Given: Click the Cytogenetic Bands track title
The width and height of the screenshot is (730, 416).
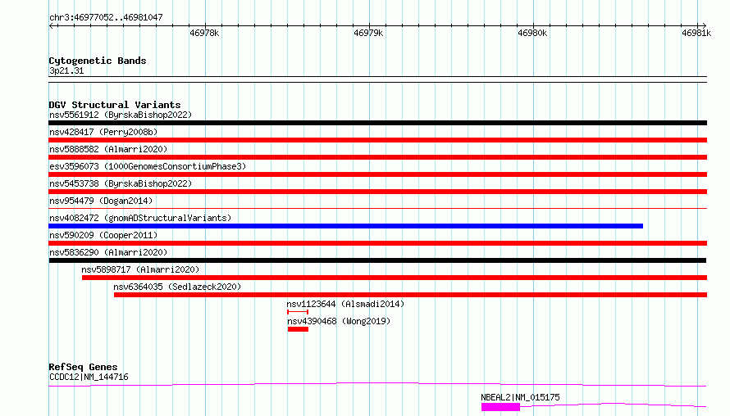Looking at the screenshot, I should pos(98,61).
